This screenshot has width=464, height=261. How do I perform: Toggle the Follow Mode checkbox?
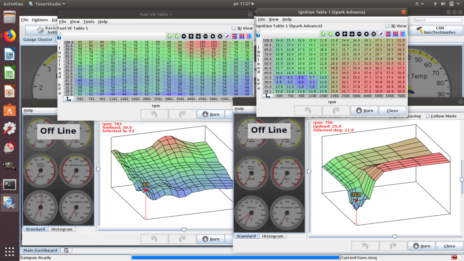tap(428, 116)
